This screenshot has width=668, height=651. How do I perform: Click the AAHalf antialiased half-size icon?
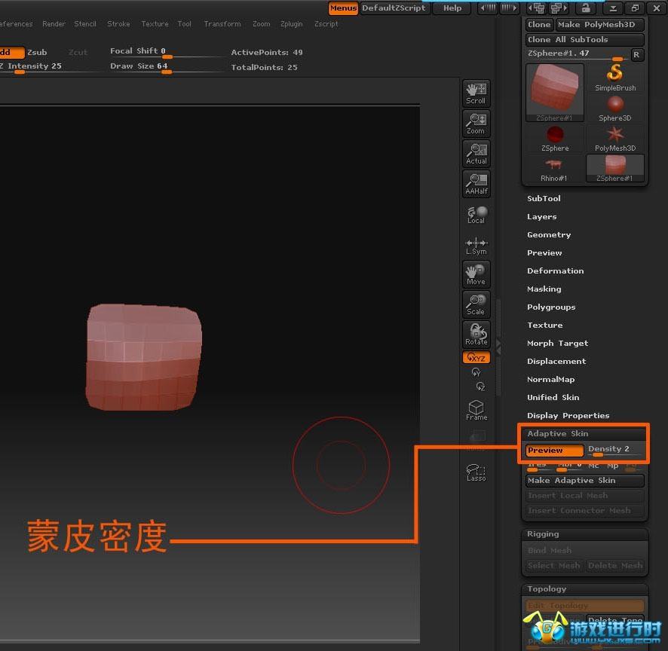[476, 184]
